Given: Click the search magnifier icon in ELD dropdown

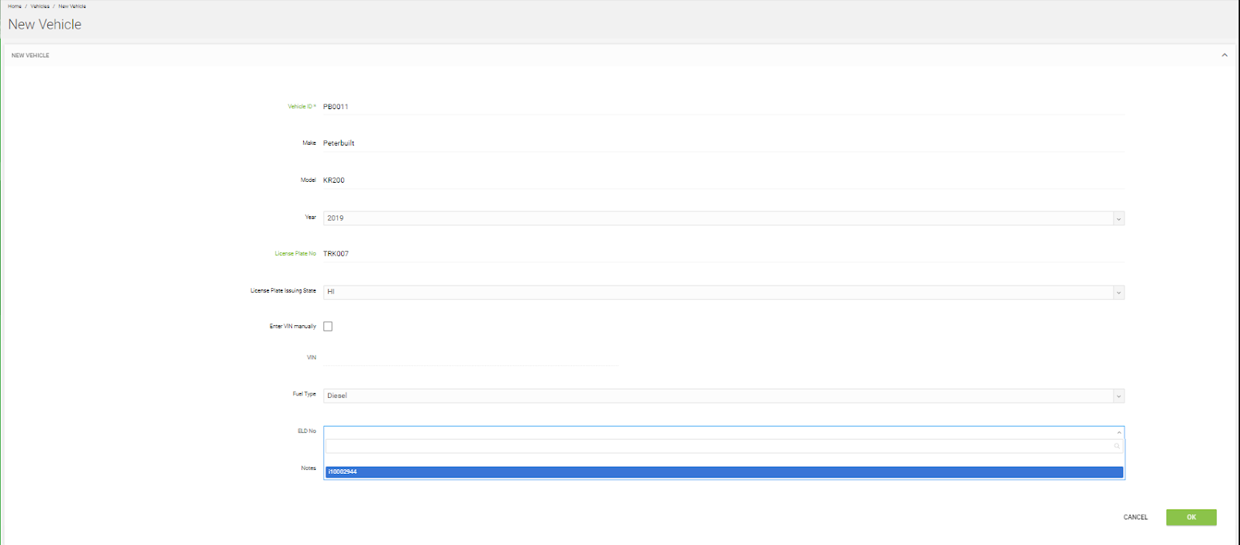Looking at the screenshot, I should [1117, 446].
